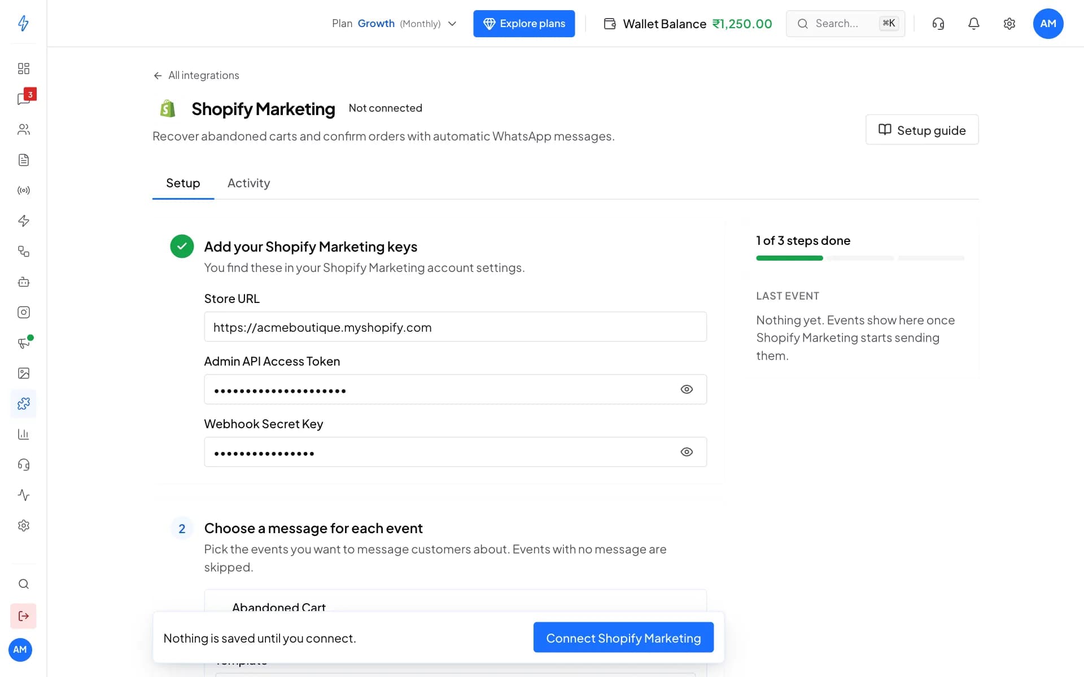This screenshot has width=1084, height=677.
Task: Open the AM avatar at sidebar bottom
Action: click(20, 649)
